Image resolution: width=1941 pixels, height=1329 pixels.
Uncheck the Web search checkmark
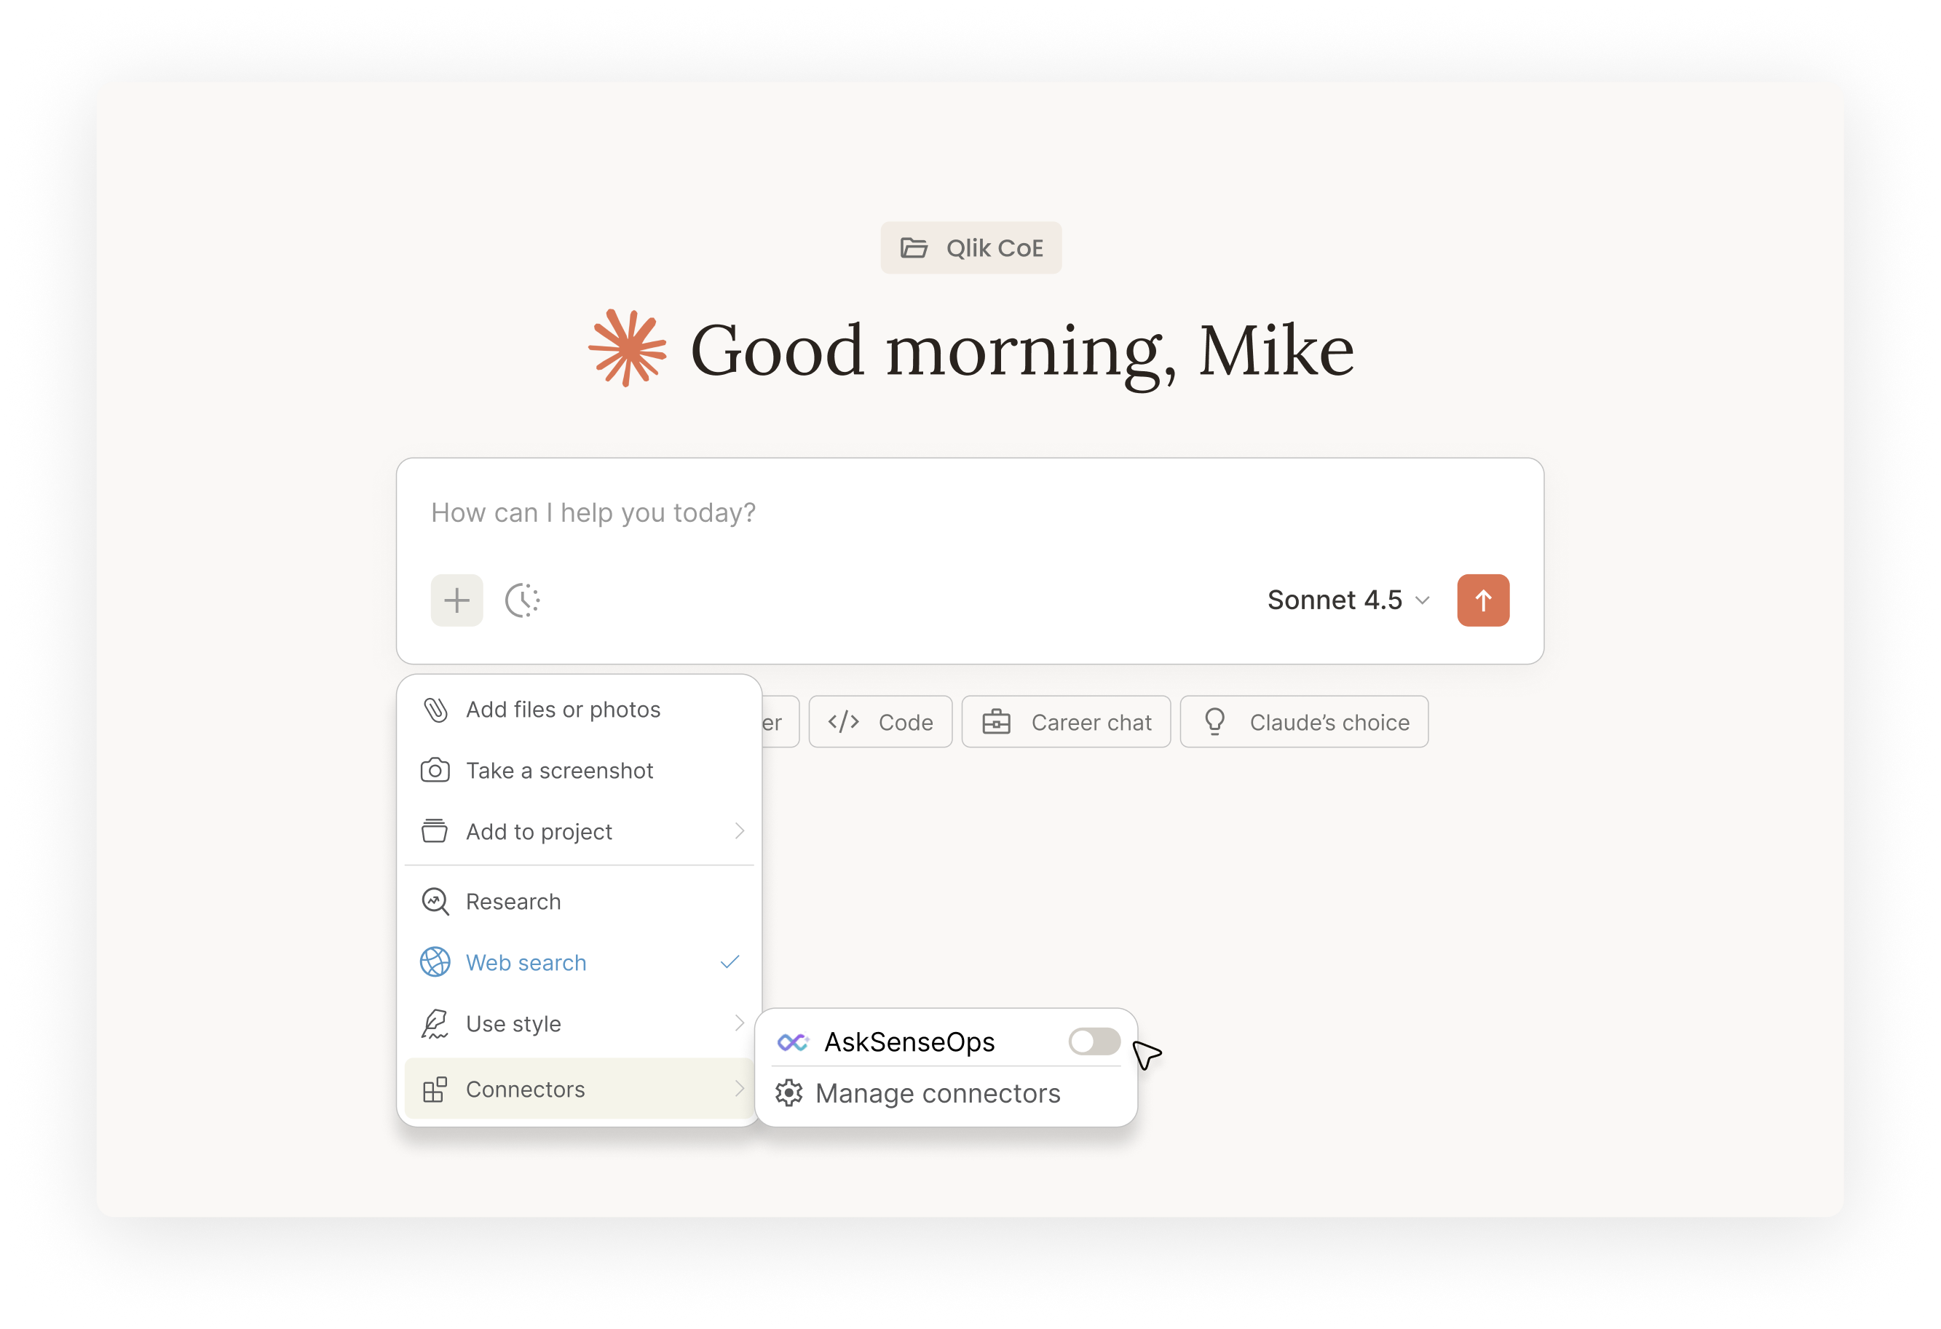point(730,962)
